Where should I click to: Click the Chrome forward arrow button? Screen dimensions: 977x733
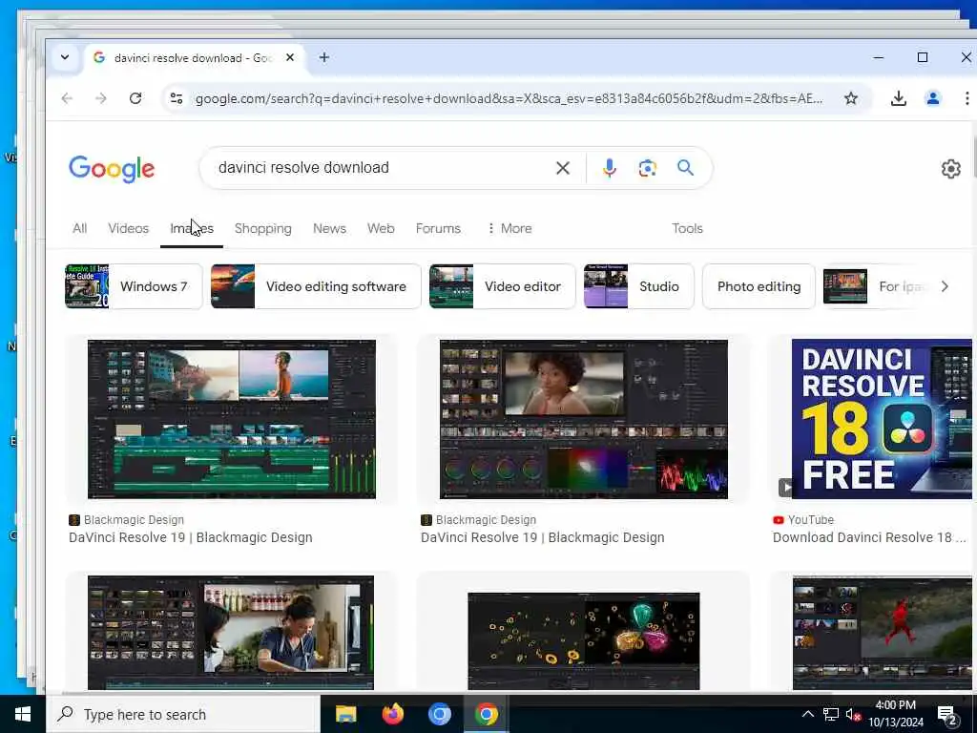[x=101, y=98]
